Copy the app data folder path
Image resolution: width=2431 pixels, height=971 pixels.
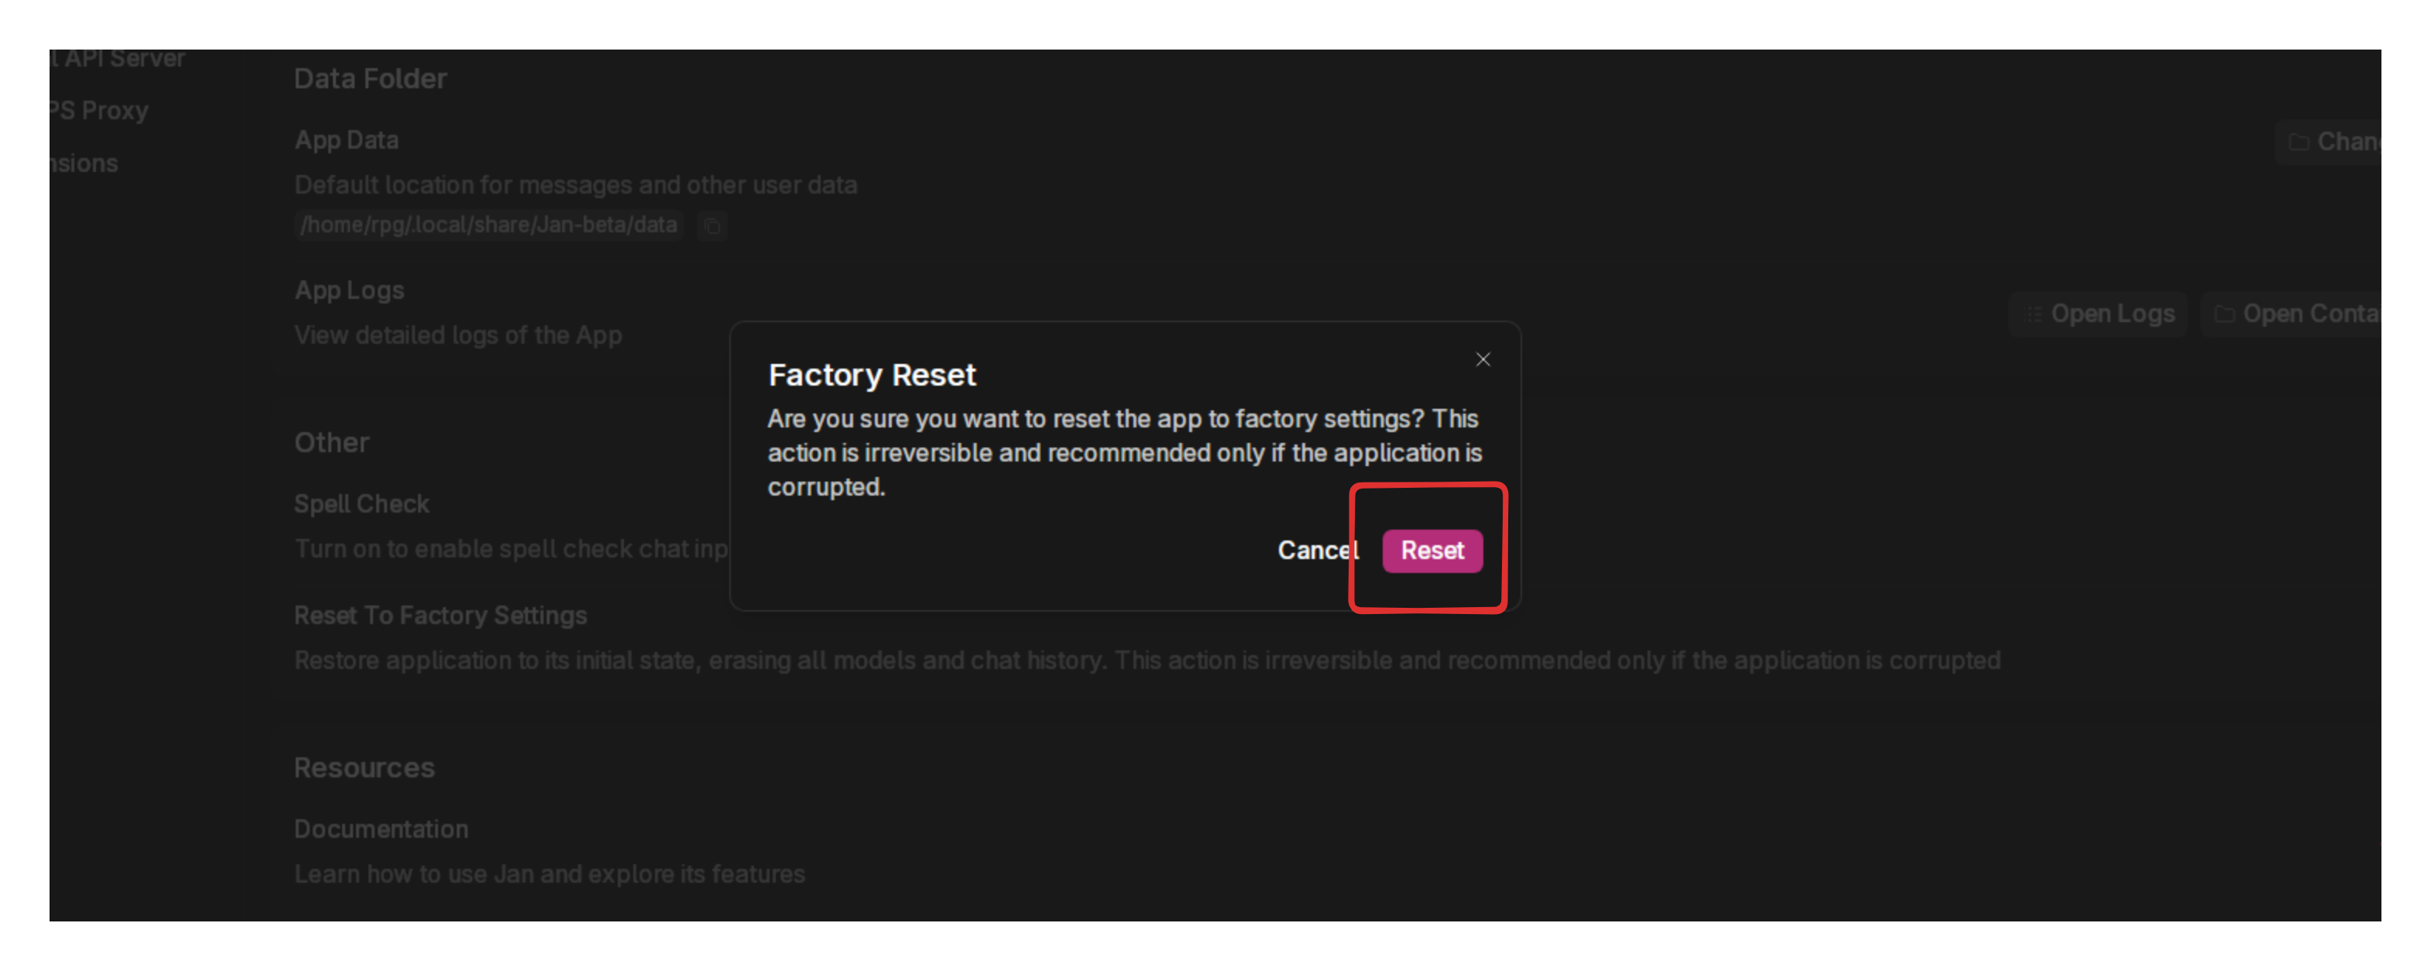tap(712, 226)
